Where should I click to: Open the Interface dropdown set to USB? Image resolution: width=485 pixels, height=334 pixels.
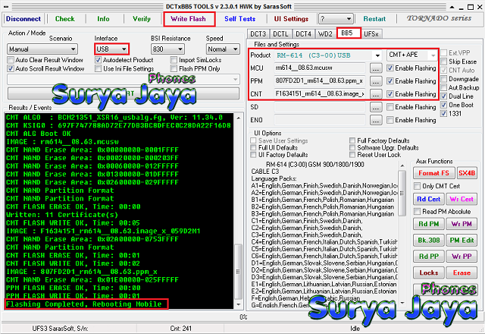111,49
